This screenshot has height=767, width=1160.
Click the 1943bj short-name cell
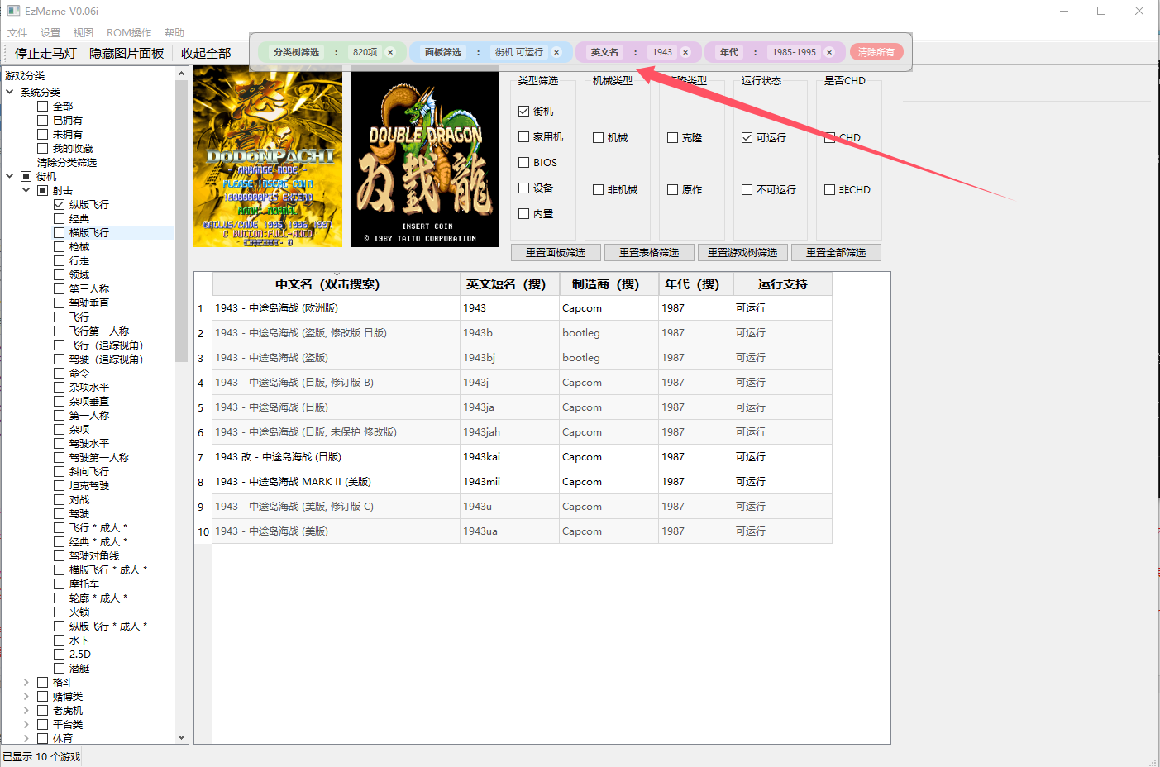tap(510, 357)
